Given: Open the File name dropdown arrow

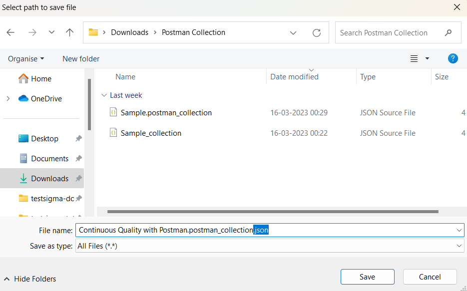Looking at the screenshot, I should pyautogui.click(x=459, y=230).
